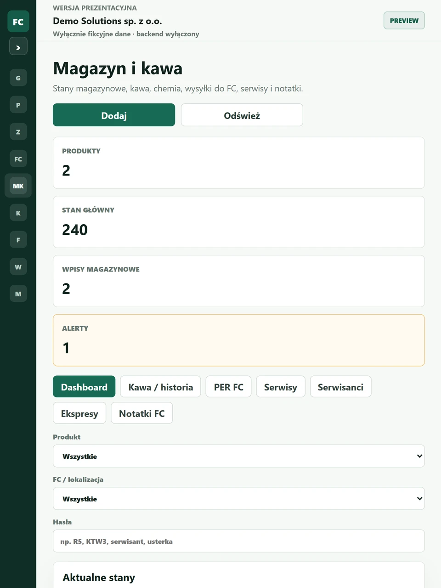Click the Odśwież button
The width and height of the screenshot is (441, 588).
coord(242,115)
